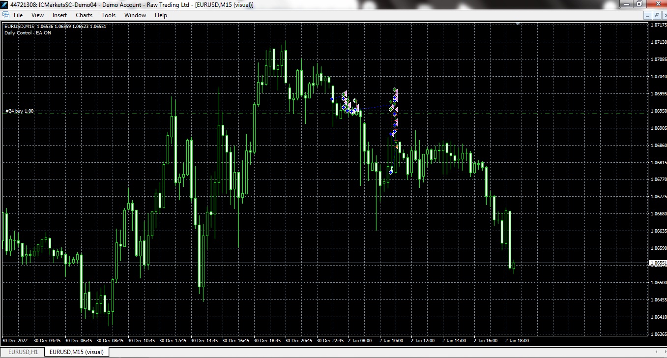Click the 2 Jan 18:00 time label
667x358 pixels.
click(x=517, y=340)
